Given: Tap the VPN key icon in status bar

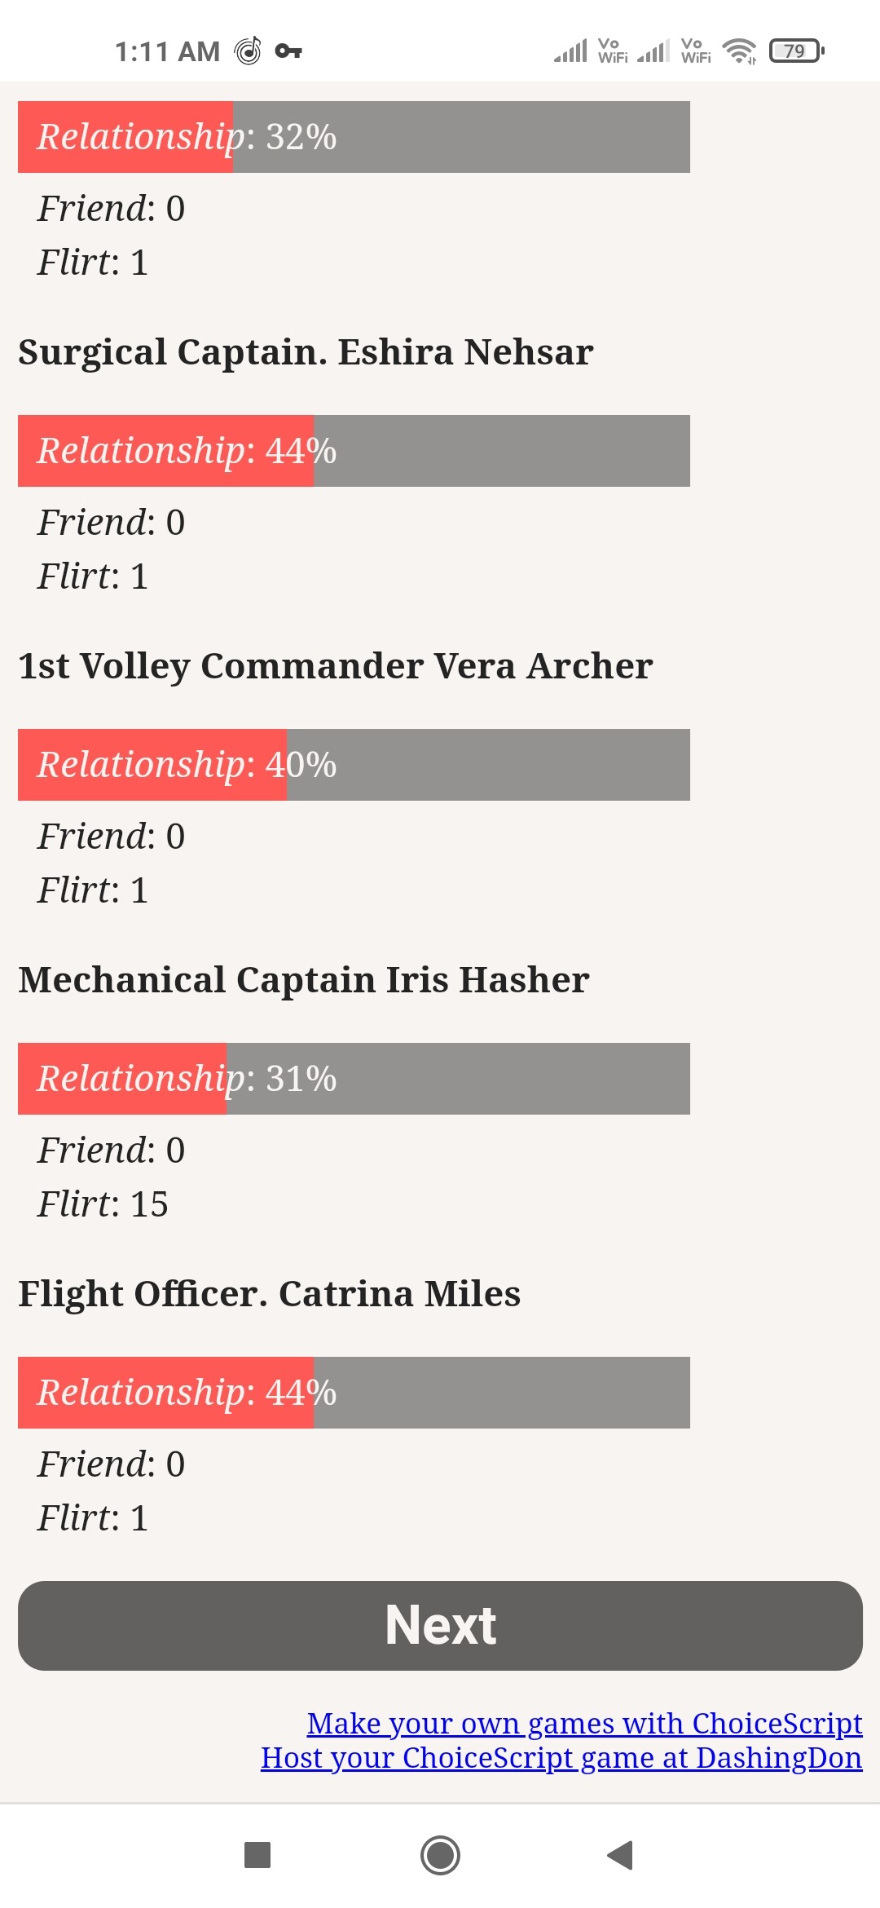Looking at the screenshot, I should pyautogui.click(x=288, y=51).
